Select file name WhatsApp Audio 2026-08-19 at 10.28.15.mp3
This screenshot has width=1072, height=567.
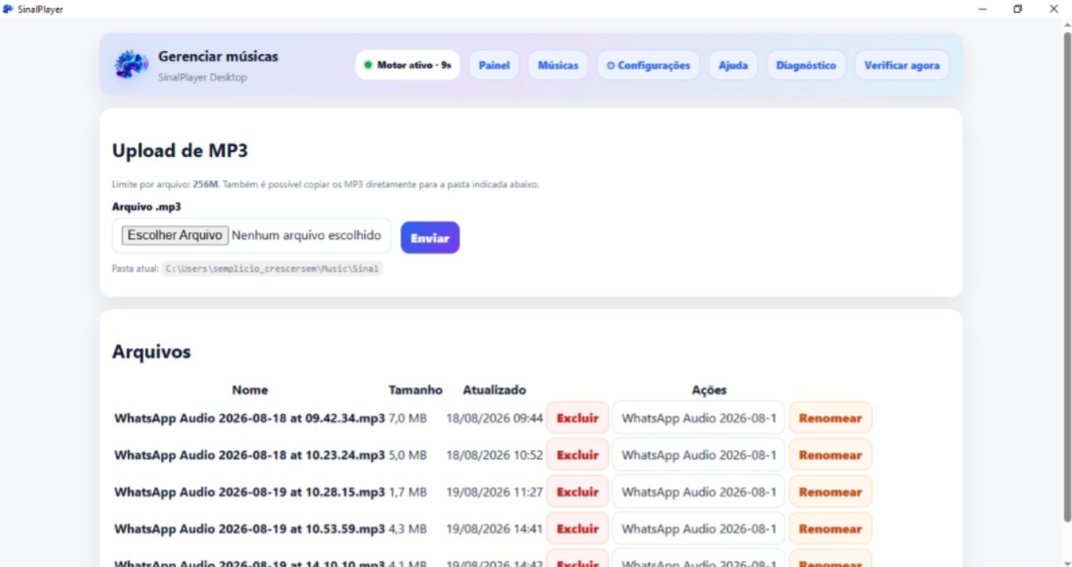(250, 492)
